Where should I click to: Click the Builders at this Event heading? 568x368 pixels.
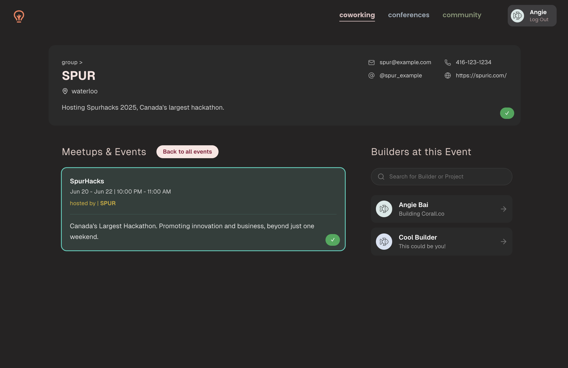421,152
